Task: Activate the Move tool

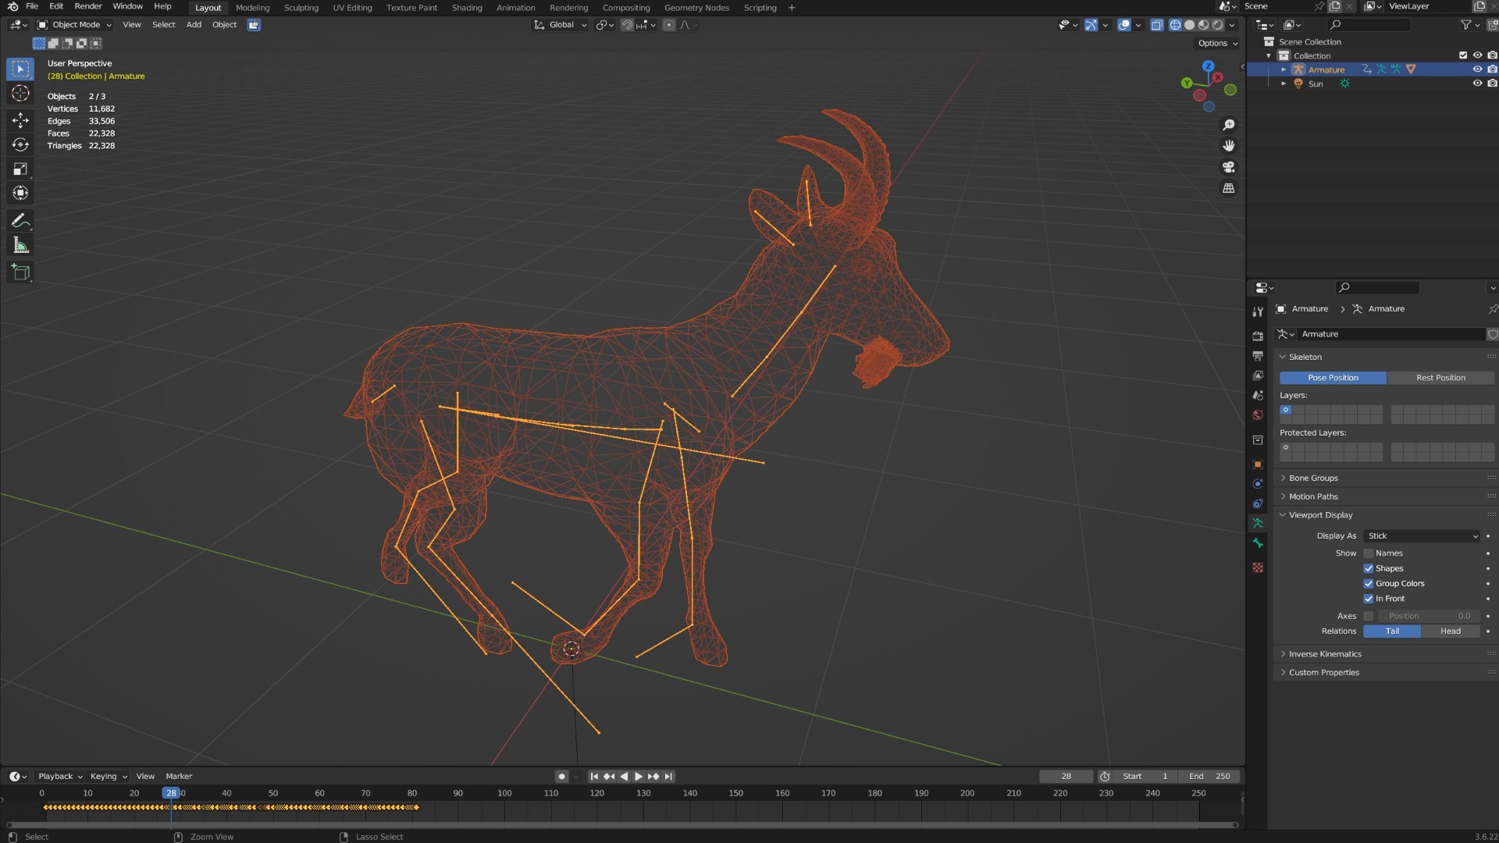Action: coord(20,119)
